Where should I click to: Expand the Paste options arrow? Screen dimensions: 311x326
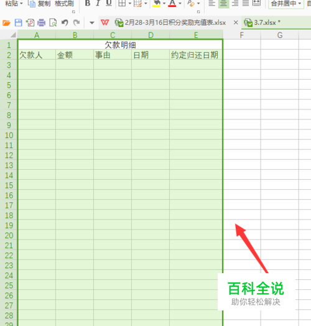pos(21,4)
